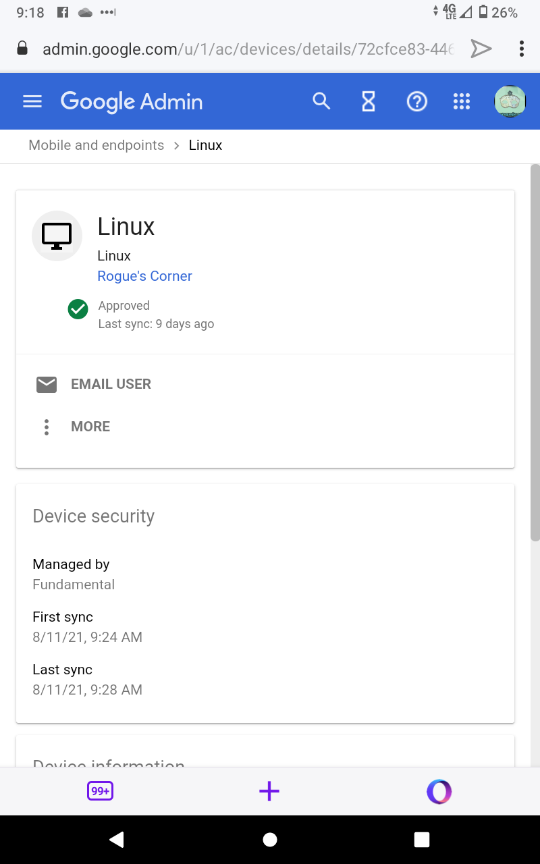Tap the padlock site security icon

click(22, 49)
